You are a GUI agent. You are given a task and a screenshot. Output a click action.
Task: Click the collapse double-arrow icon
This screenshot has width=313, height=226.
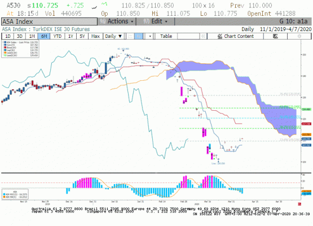coord(203,36)
